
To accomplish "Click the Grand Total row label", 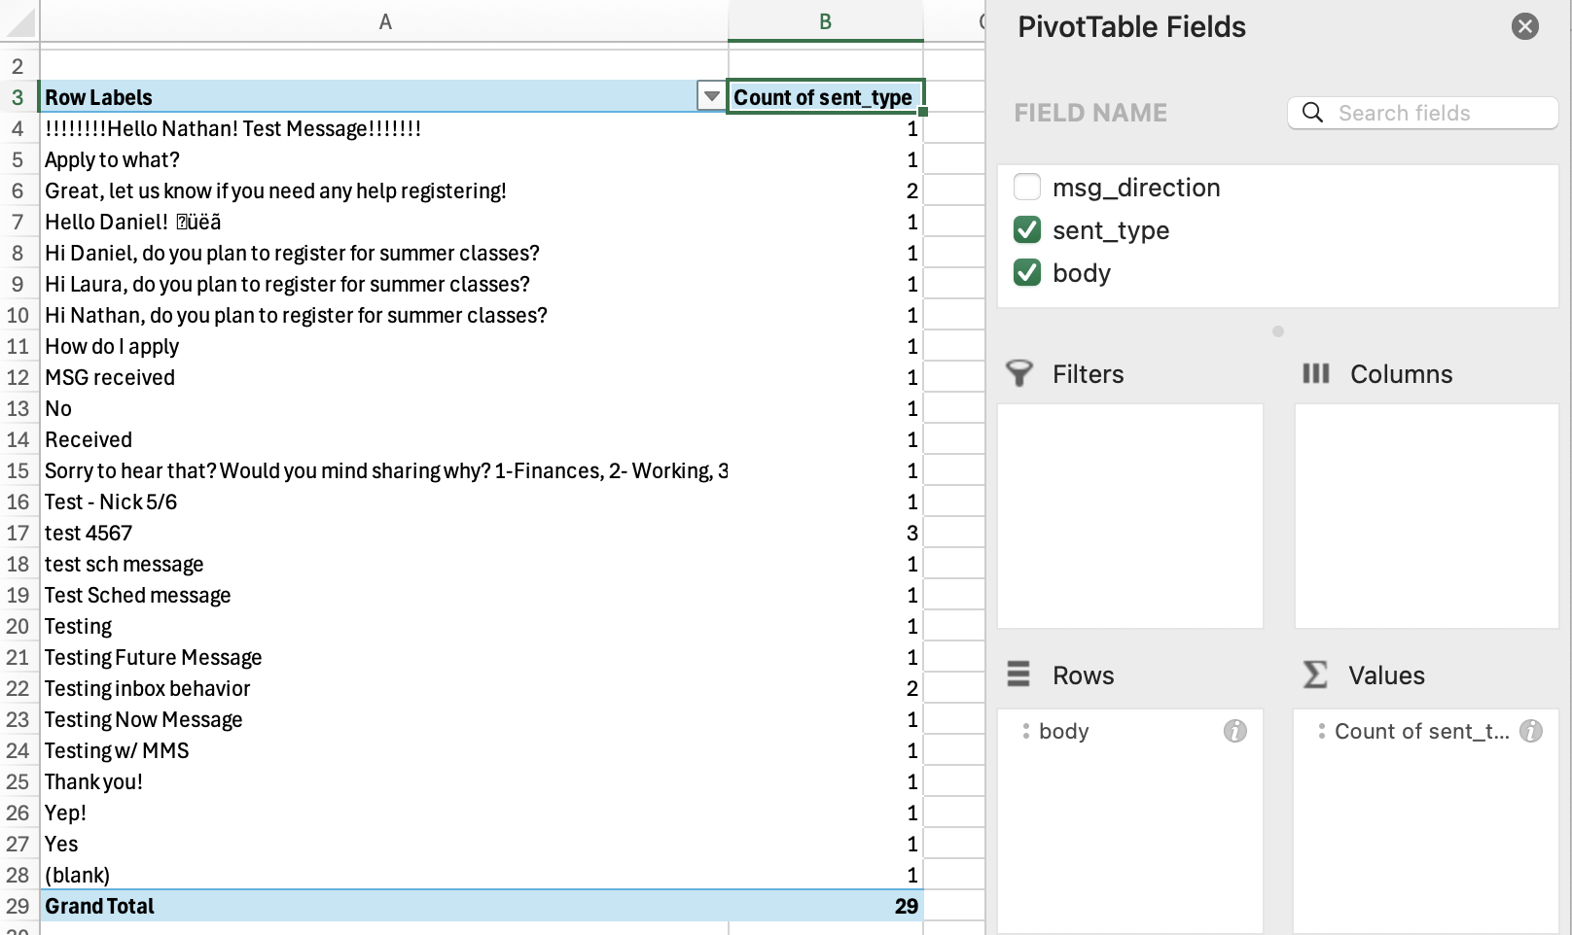I will [x=99, y=906].
